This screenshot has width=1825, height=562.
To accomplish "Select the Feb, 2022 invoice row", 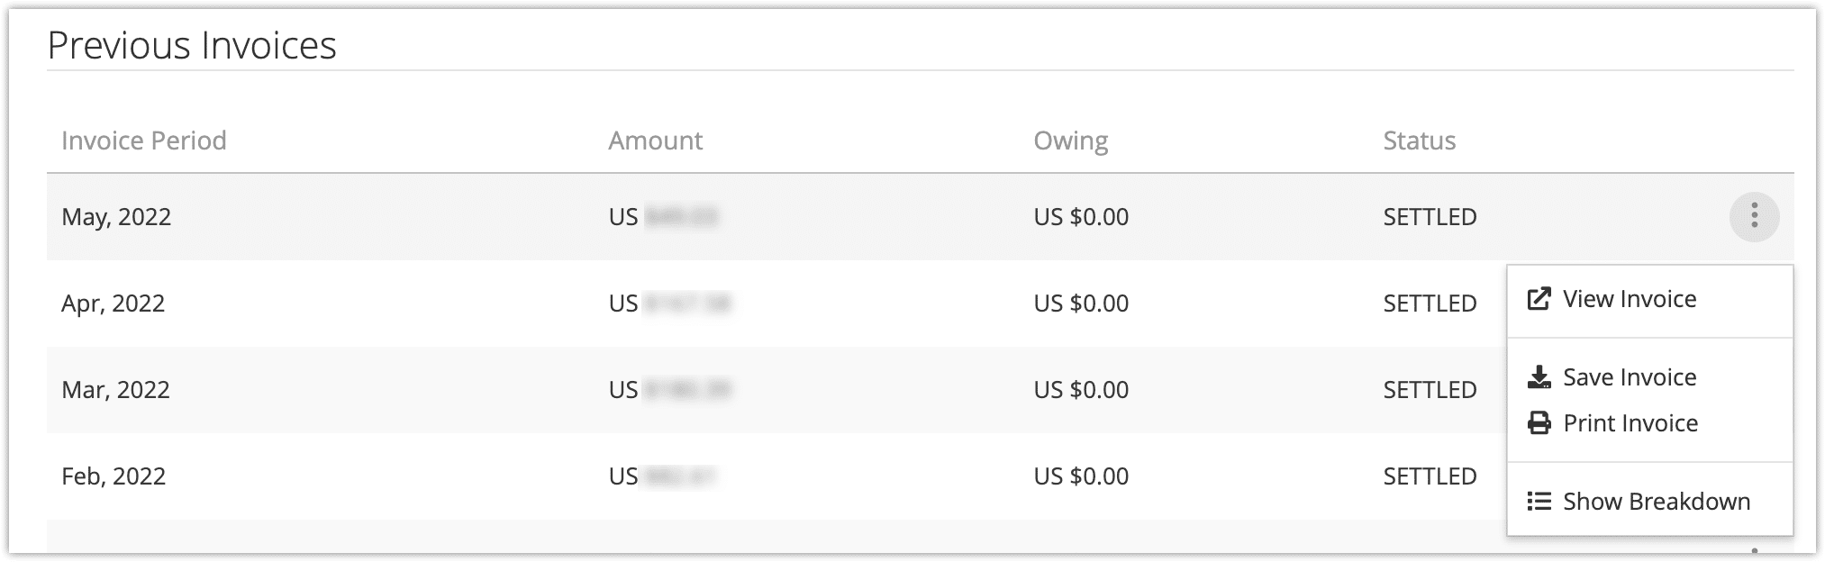I will click(776, 476).
